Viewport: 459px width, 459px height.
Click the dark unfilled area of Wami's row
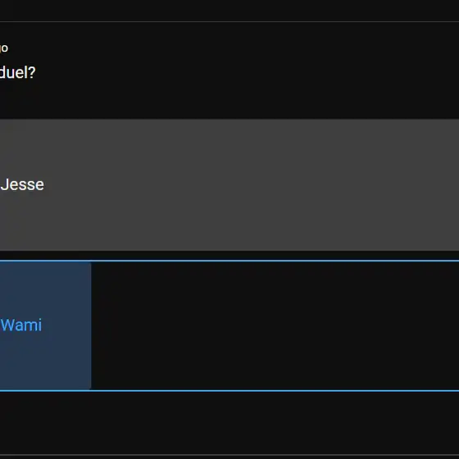[275, 325]
